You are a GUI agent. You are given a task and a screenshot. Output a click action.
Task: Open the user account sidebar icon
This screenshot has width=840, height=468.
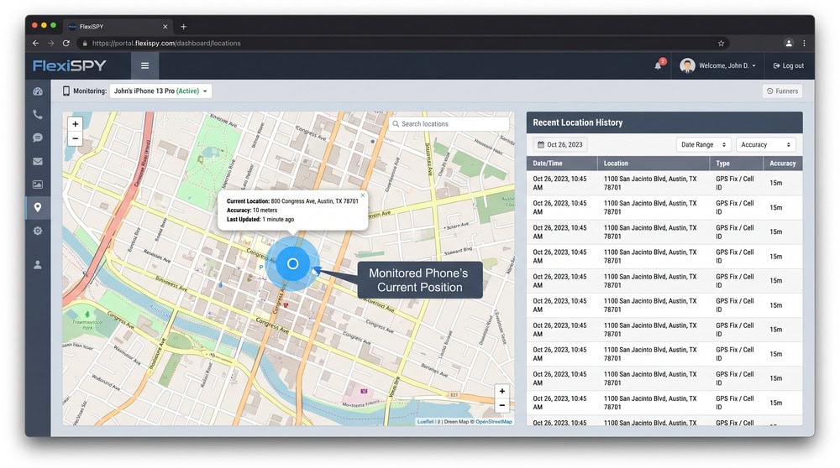(x=38, y=265)
